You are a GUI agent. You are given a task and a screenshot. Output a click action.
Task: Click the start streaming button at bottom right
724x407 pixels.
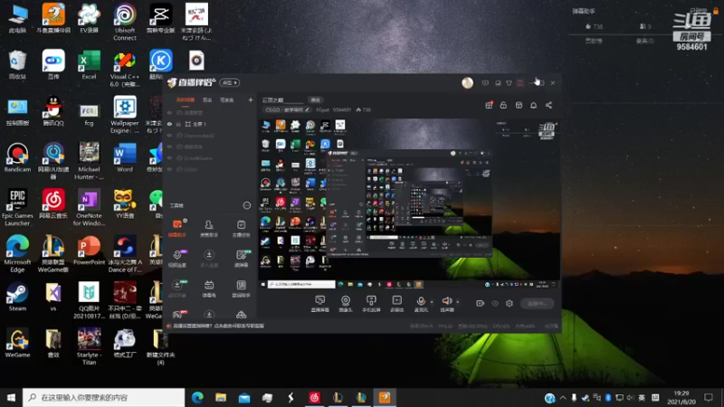(x=538, y=304)
